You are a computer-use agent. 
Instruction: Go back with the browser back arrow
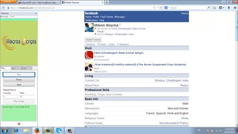(4, 8)
